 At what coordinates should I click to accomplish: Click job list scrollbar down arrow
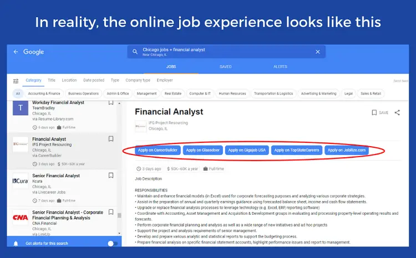tap(119, 234)
